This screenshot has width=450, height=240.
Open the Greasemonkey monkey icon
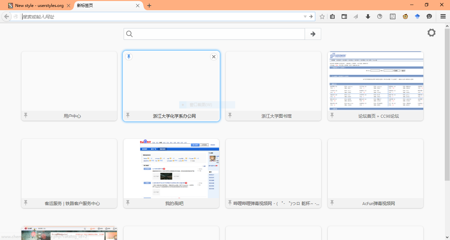click(x=405, y=16)
